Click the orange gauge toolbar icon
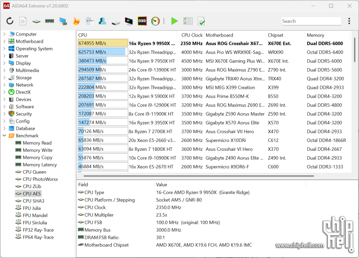Image resolution: width=359 pixels, height=258 pixels. pos(155,21)
